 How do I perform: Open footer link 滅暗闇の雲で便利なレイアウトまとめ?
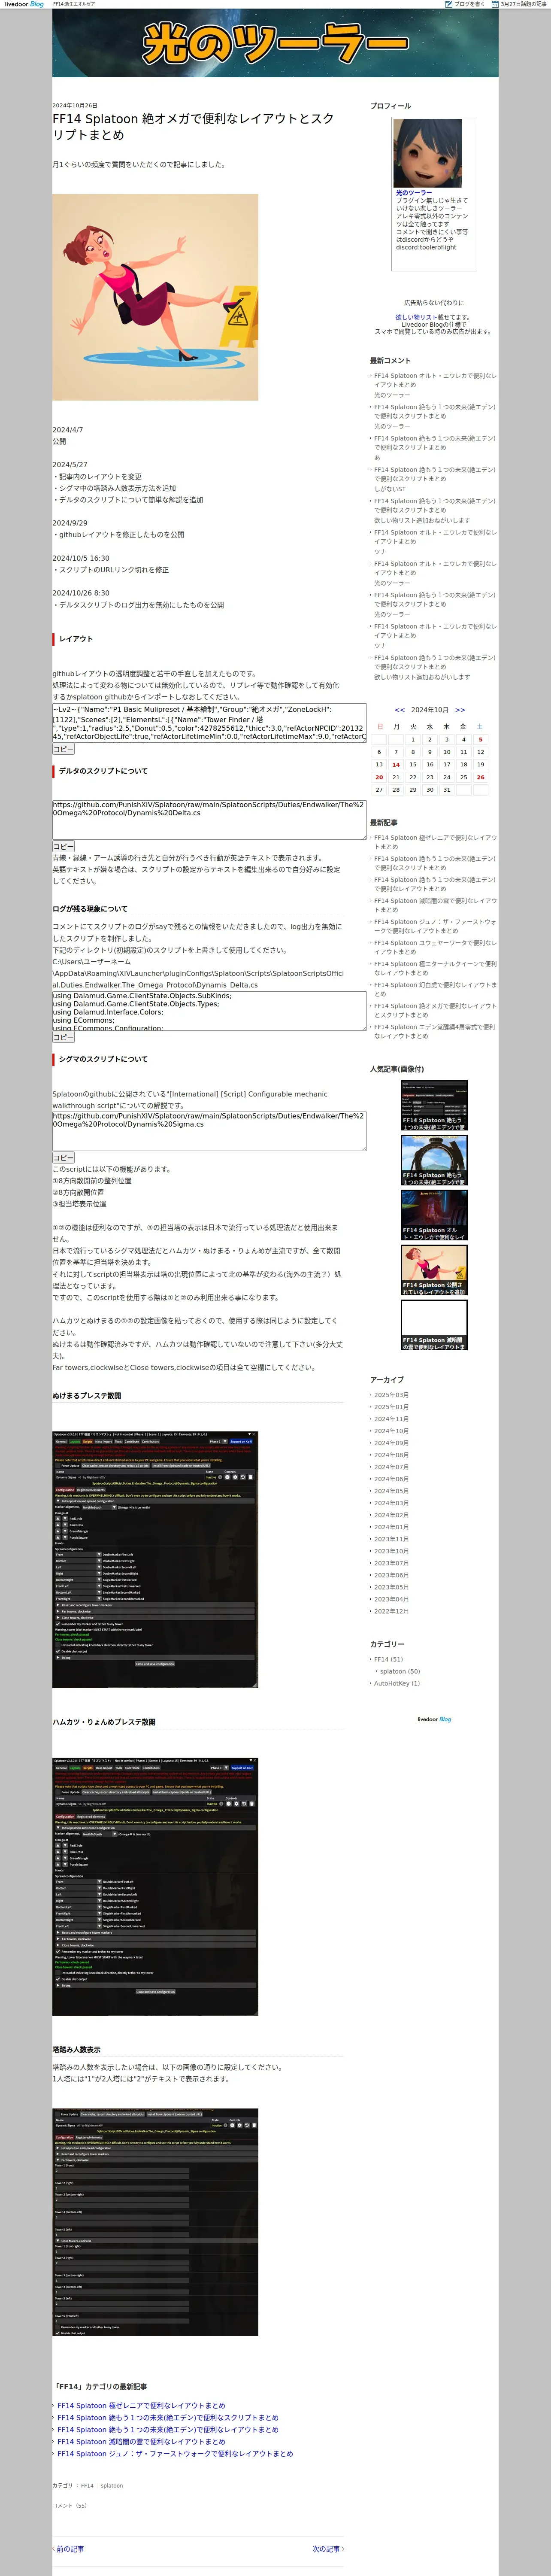point(141,2442)
